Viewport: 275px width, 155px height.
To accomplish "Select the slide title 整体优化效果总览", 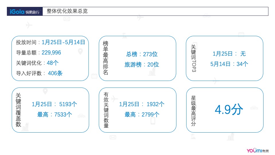I will click(67, 11).
